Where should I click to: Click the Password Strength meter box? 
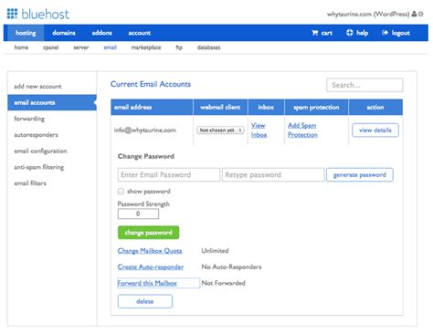tap(138, 214)
